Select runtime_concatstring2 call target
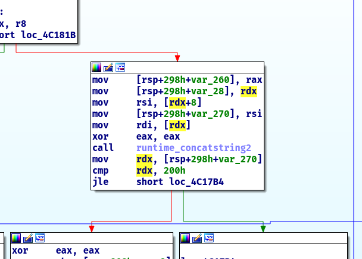 point(194,148)
